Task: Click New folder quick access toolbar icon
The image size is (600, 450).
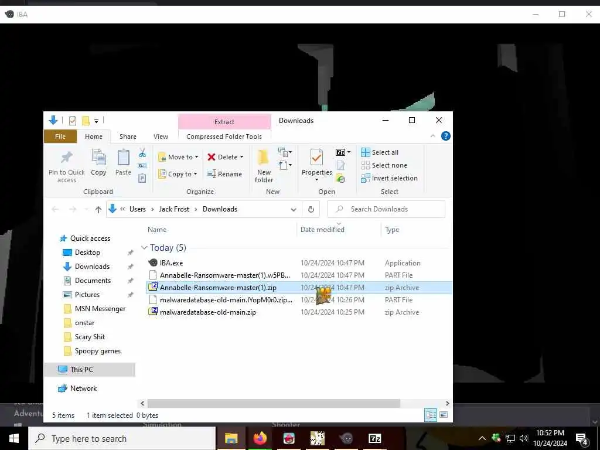Action: click(86, 121)
